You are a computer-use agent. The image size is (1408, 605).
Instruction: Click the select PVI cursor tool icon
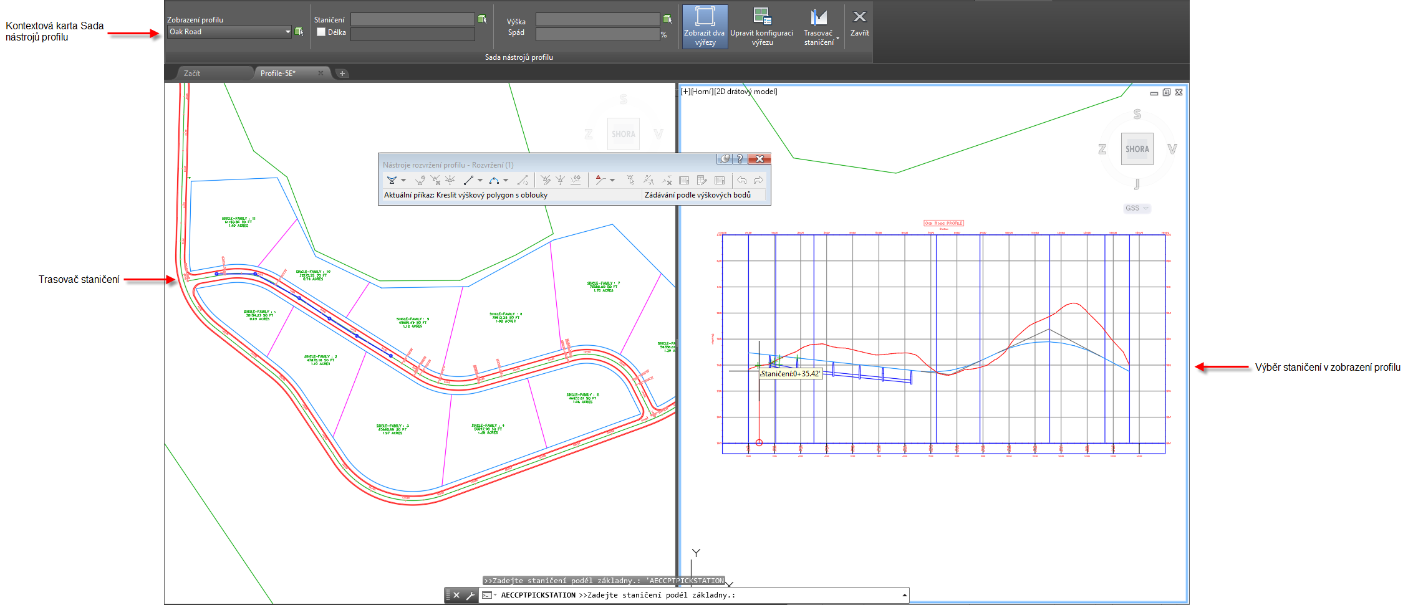coord(631,180)
